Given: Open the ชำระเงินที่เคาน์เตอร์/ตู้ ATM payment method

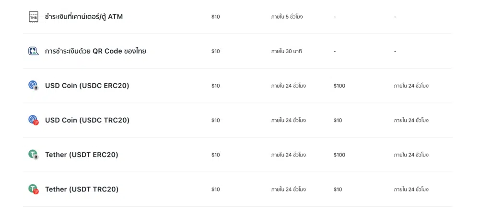Looking at the screenshot, I should pos(84,17).
